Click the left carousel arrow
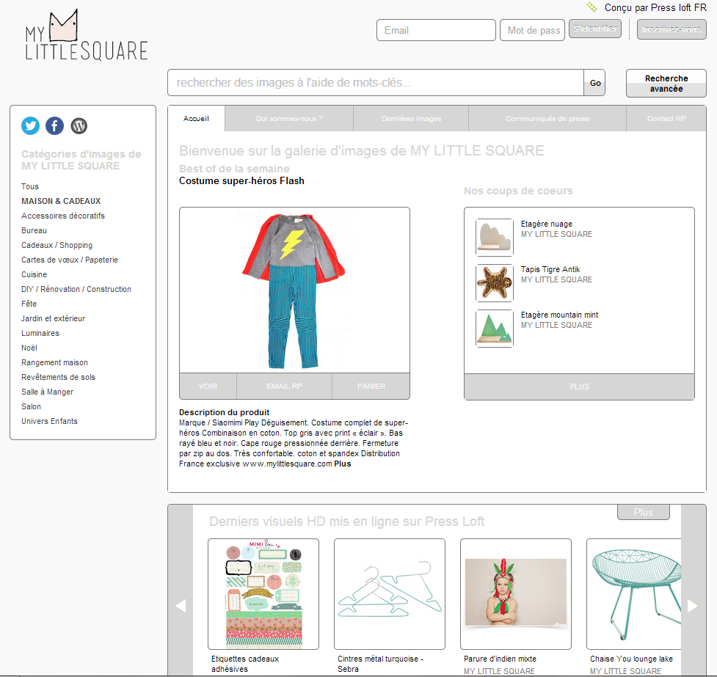The image size is (717, 677). pyautogui.click(x=181, y=606)
